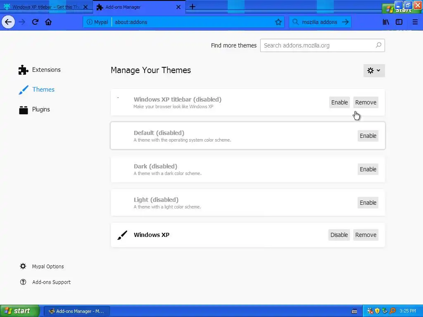Close the Windows XP titlebar tab
This screenshot has width=423, height=317.
coord(86,7)
